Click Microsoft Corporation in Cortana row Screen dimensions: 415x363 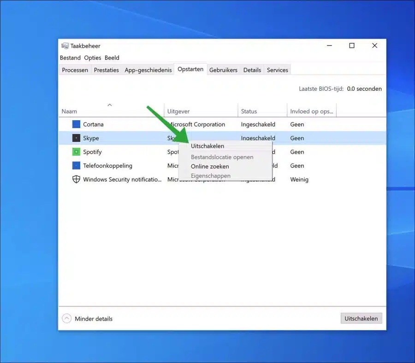coord(196,124)
